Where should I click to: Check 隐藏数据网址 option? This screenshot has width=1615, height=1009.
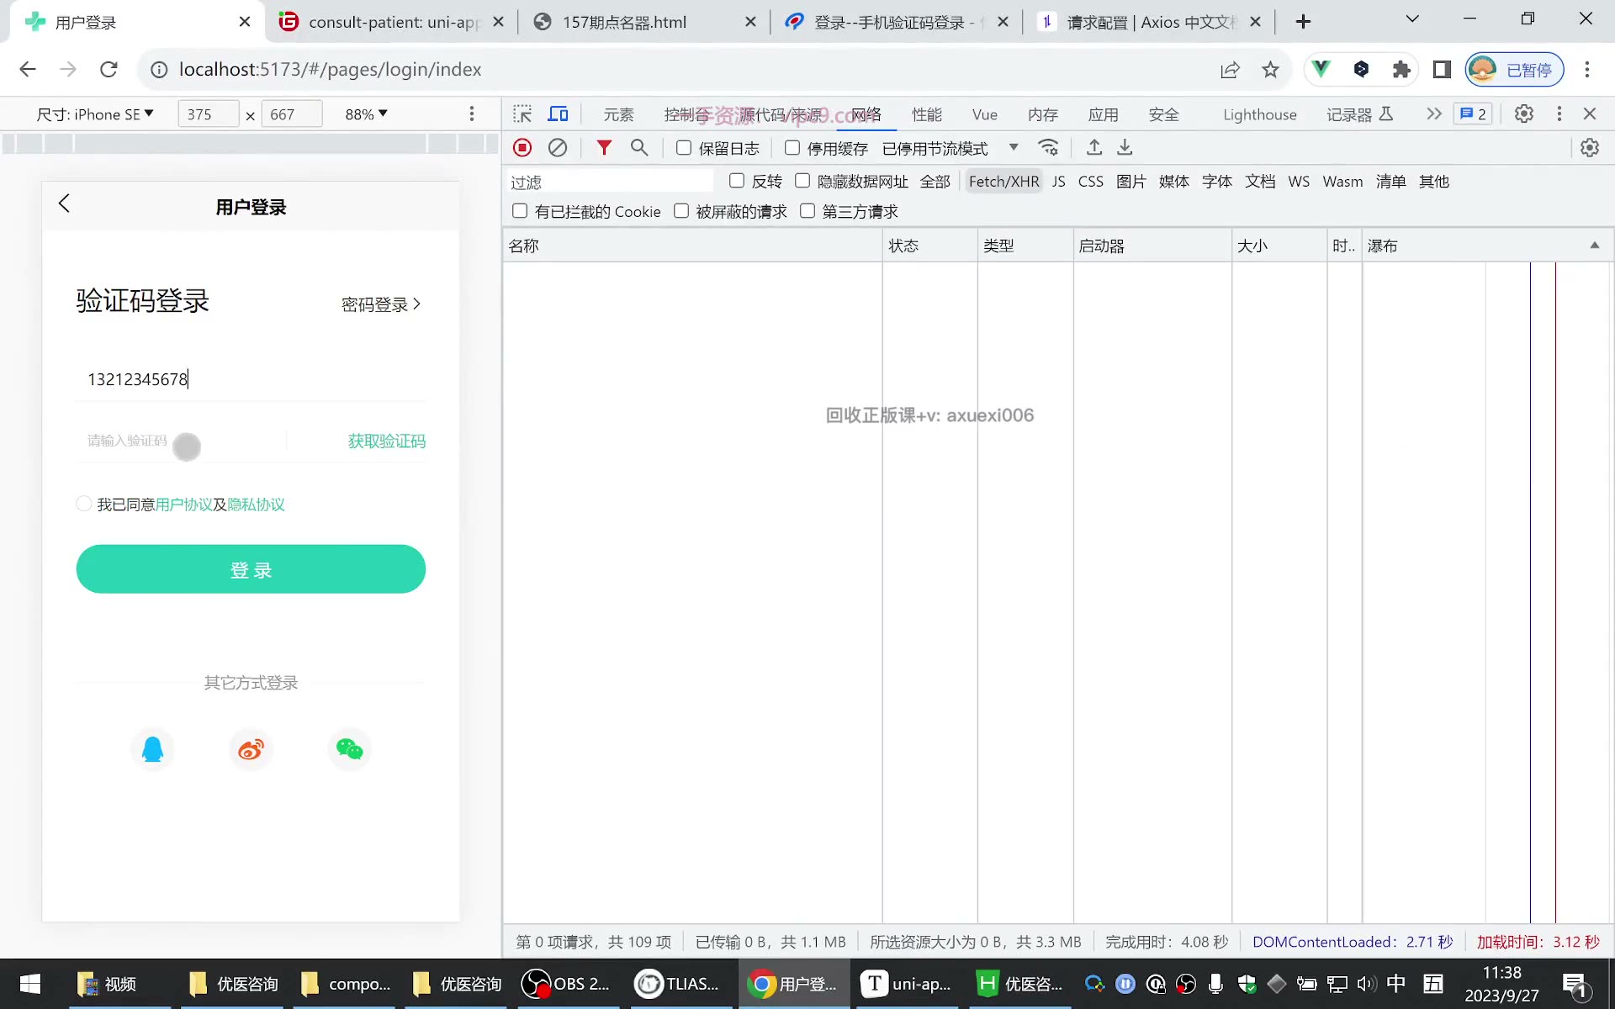(x=802, y=181)
